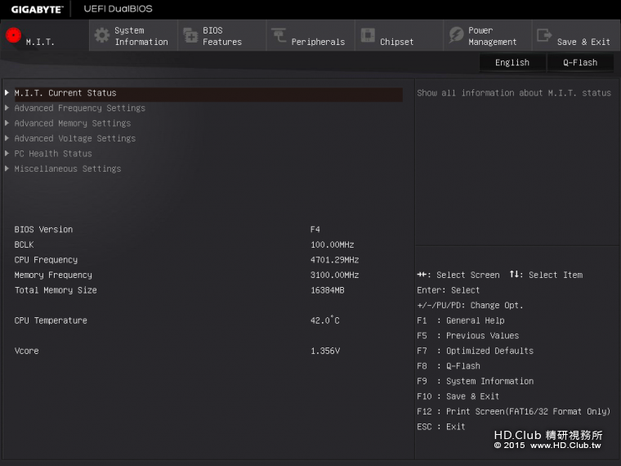This screenshot has height=466, width=621.
Task: Expand Advanced Memory Settings arrow
Action: (7, 123)
